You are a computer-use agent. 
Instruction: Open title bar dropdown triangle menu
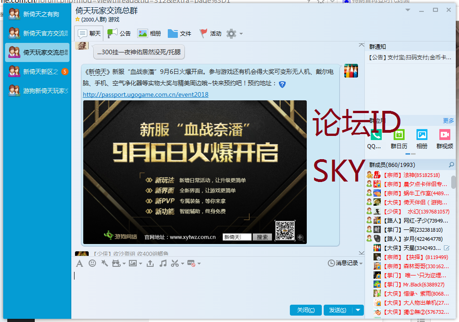click(408, 10)
